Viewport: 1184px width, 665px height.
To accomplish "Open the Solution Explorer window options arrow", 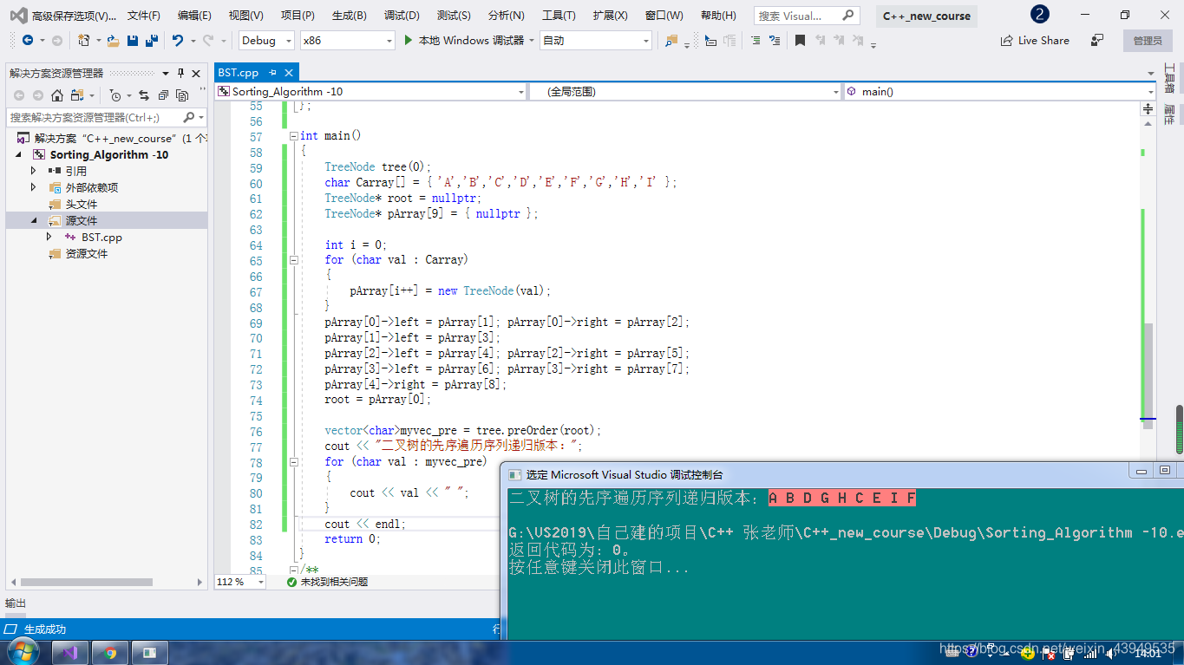I will point(167,73).
